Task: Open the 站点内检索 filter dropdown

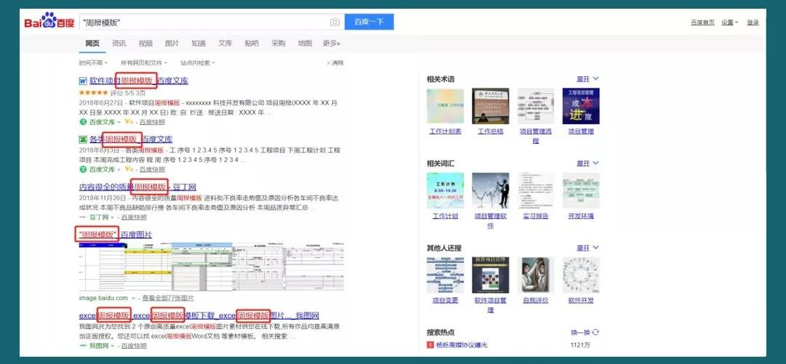Action: 197,63
